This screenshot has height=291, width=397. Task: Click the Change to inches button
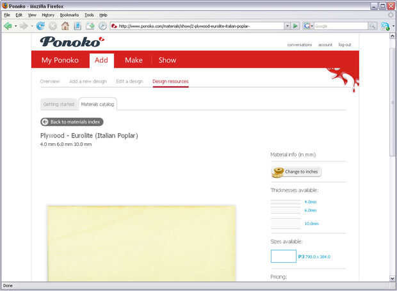click(296, 172)
